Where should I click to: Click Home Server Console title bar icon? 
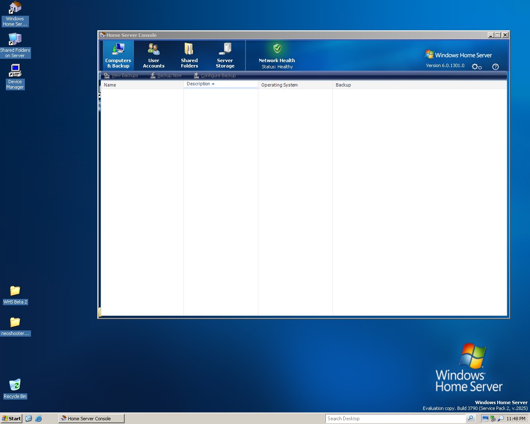[x=102, y=35]
